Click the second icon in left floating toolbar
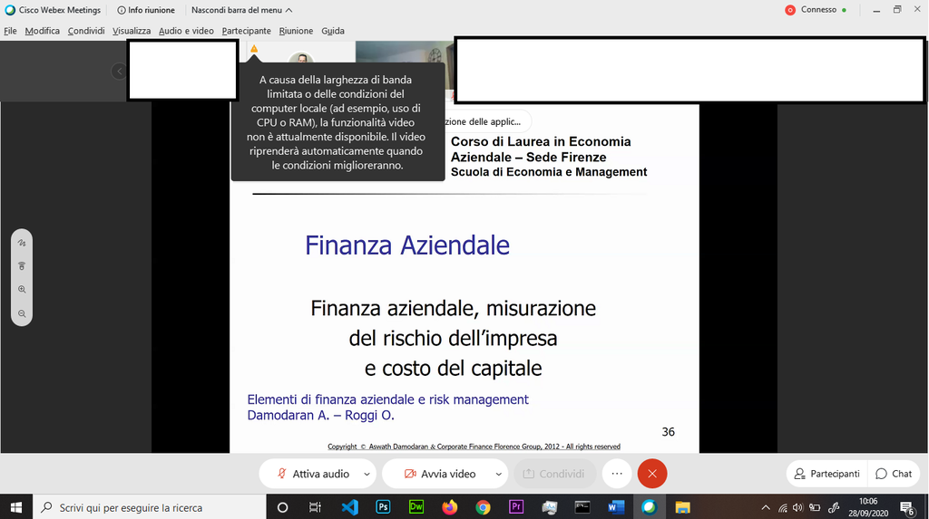Image resolution: width=929 pixels, height=519 pixels. point(22,266)
